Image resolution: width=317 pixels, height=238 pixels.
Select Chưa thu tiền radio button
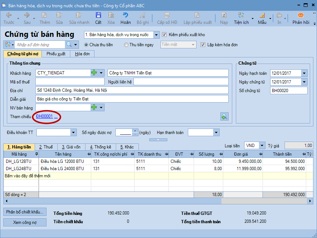pos(86,45)
